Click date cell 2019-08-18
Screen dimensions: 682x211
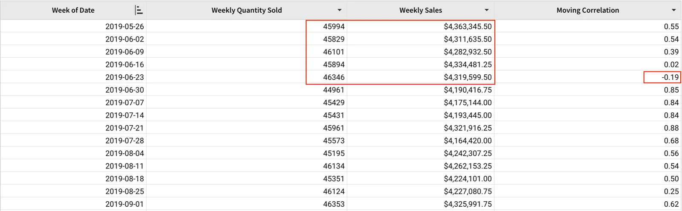tap(73, 179)
